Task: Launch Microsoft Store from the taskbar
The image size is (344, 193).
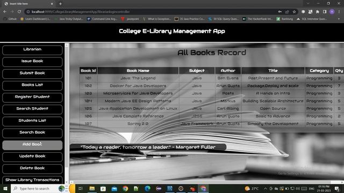Action: click(x=103, y=188)
